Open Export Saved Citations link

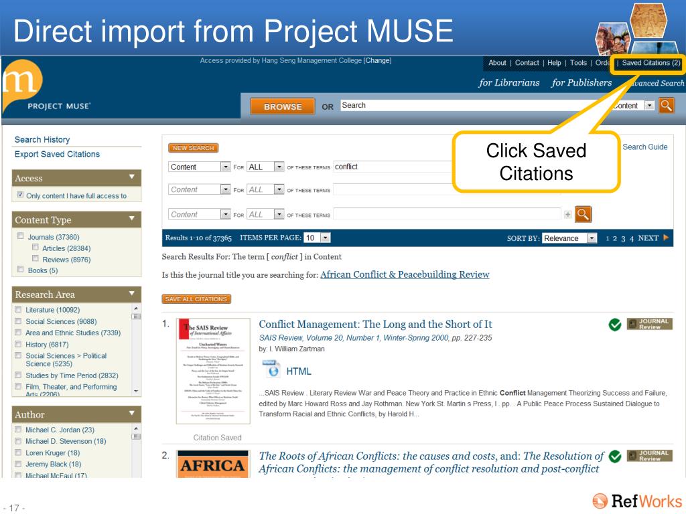[x=57, y=155]
